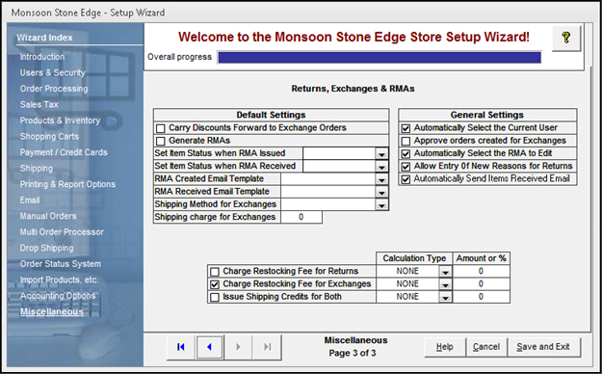The height and width of the screenshot is (374, 602).
Task: Select Sales Tax in Wizard Index
Action: [x=39, y=104]
